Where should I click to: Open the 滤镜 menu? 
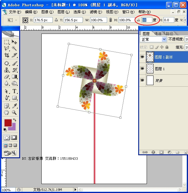(96, 12)
